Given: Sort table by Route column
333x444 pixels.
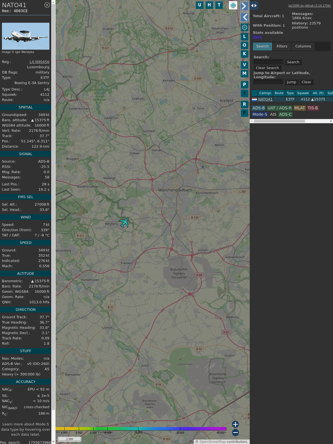Looking at the screenshot, I should click(279, 93).
